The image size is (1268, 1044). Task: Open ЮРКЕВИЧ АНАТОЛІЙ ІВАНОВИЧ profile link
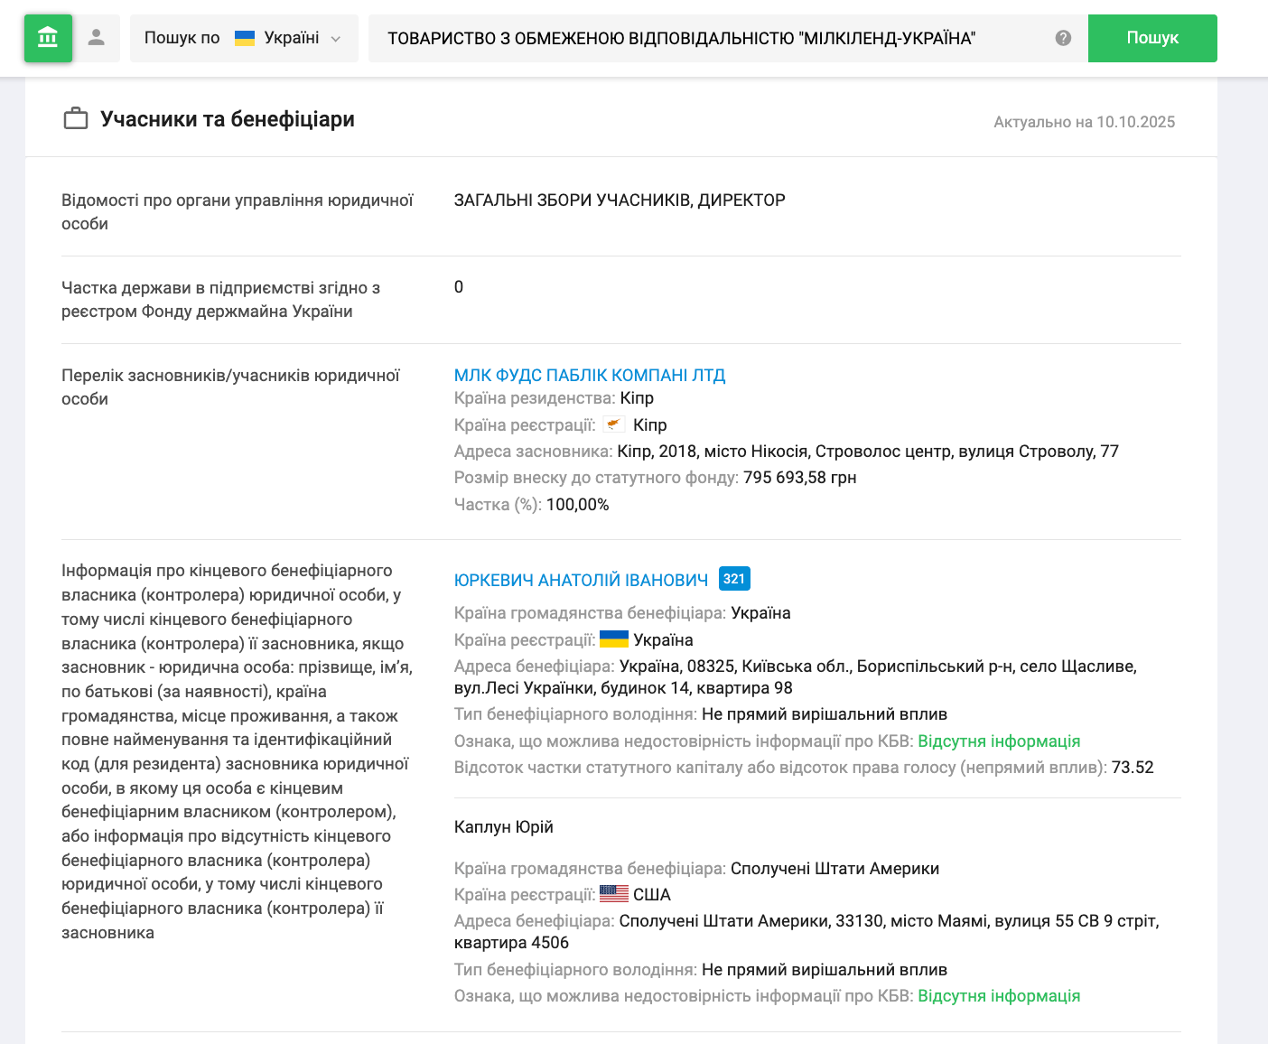point(581,580)
